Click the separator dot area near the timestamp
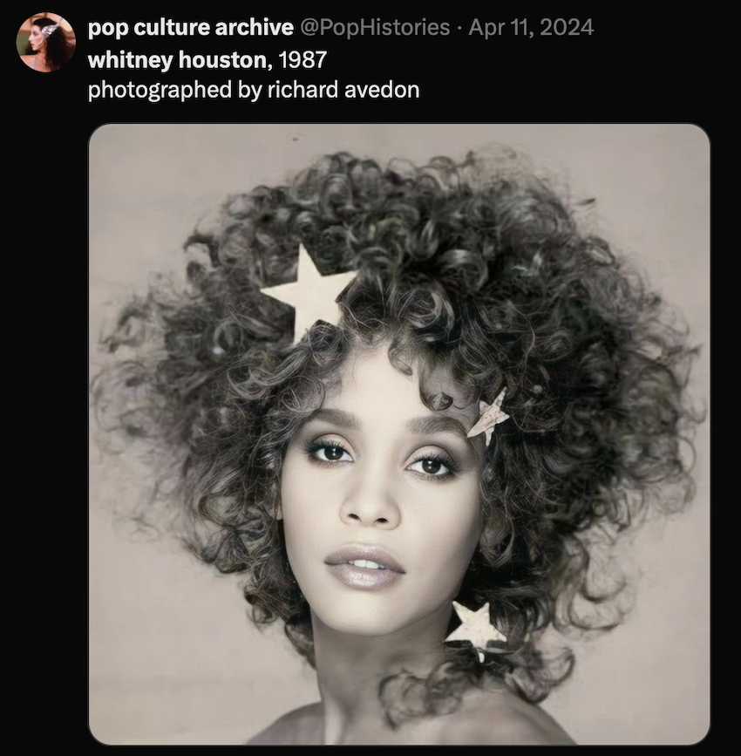The image size is (741, 756). [x=460, y=26]
